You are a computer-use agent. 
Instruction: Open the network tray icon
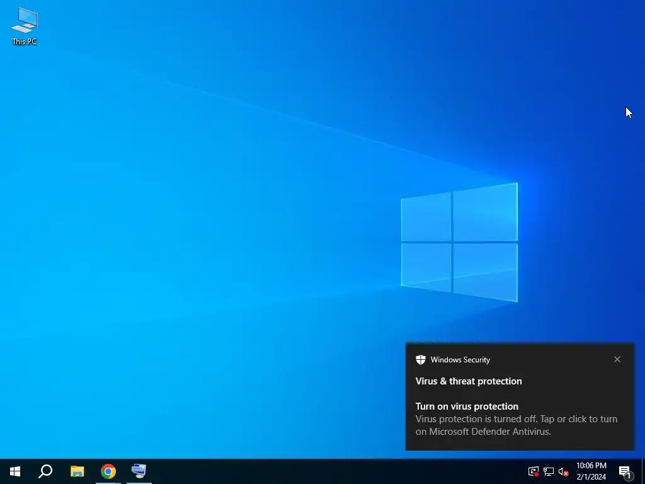[x=549, y=471]
